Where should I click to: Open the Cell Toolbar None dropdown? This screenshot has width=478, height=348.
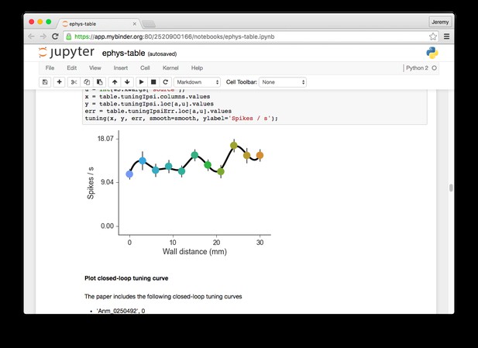click(283, 82)
